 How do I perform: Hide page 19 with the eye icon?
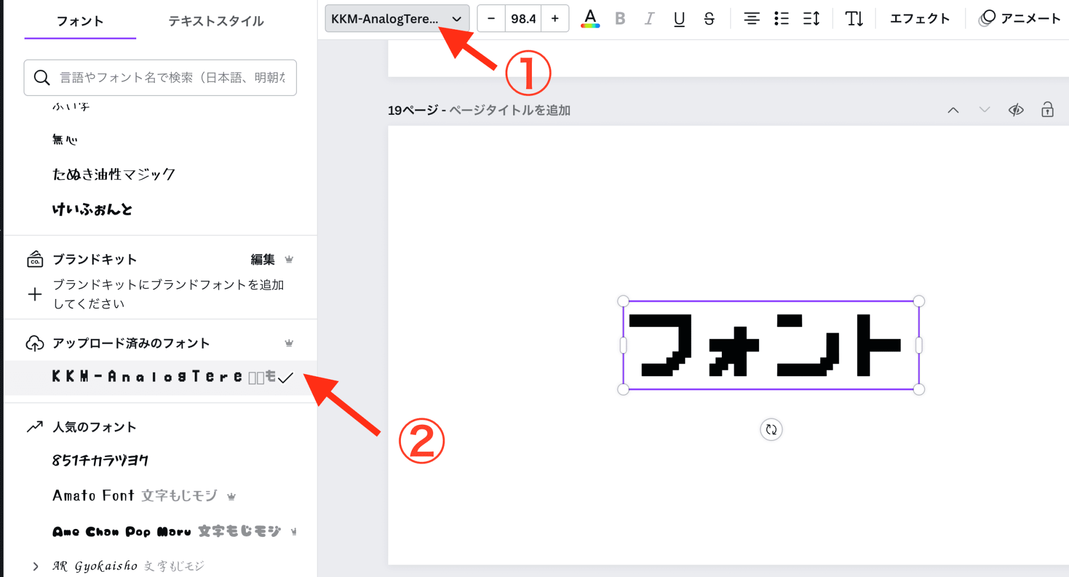(x=1015, y=110)
